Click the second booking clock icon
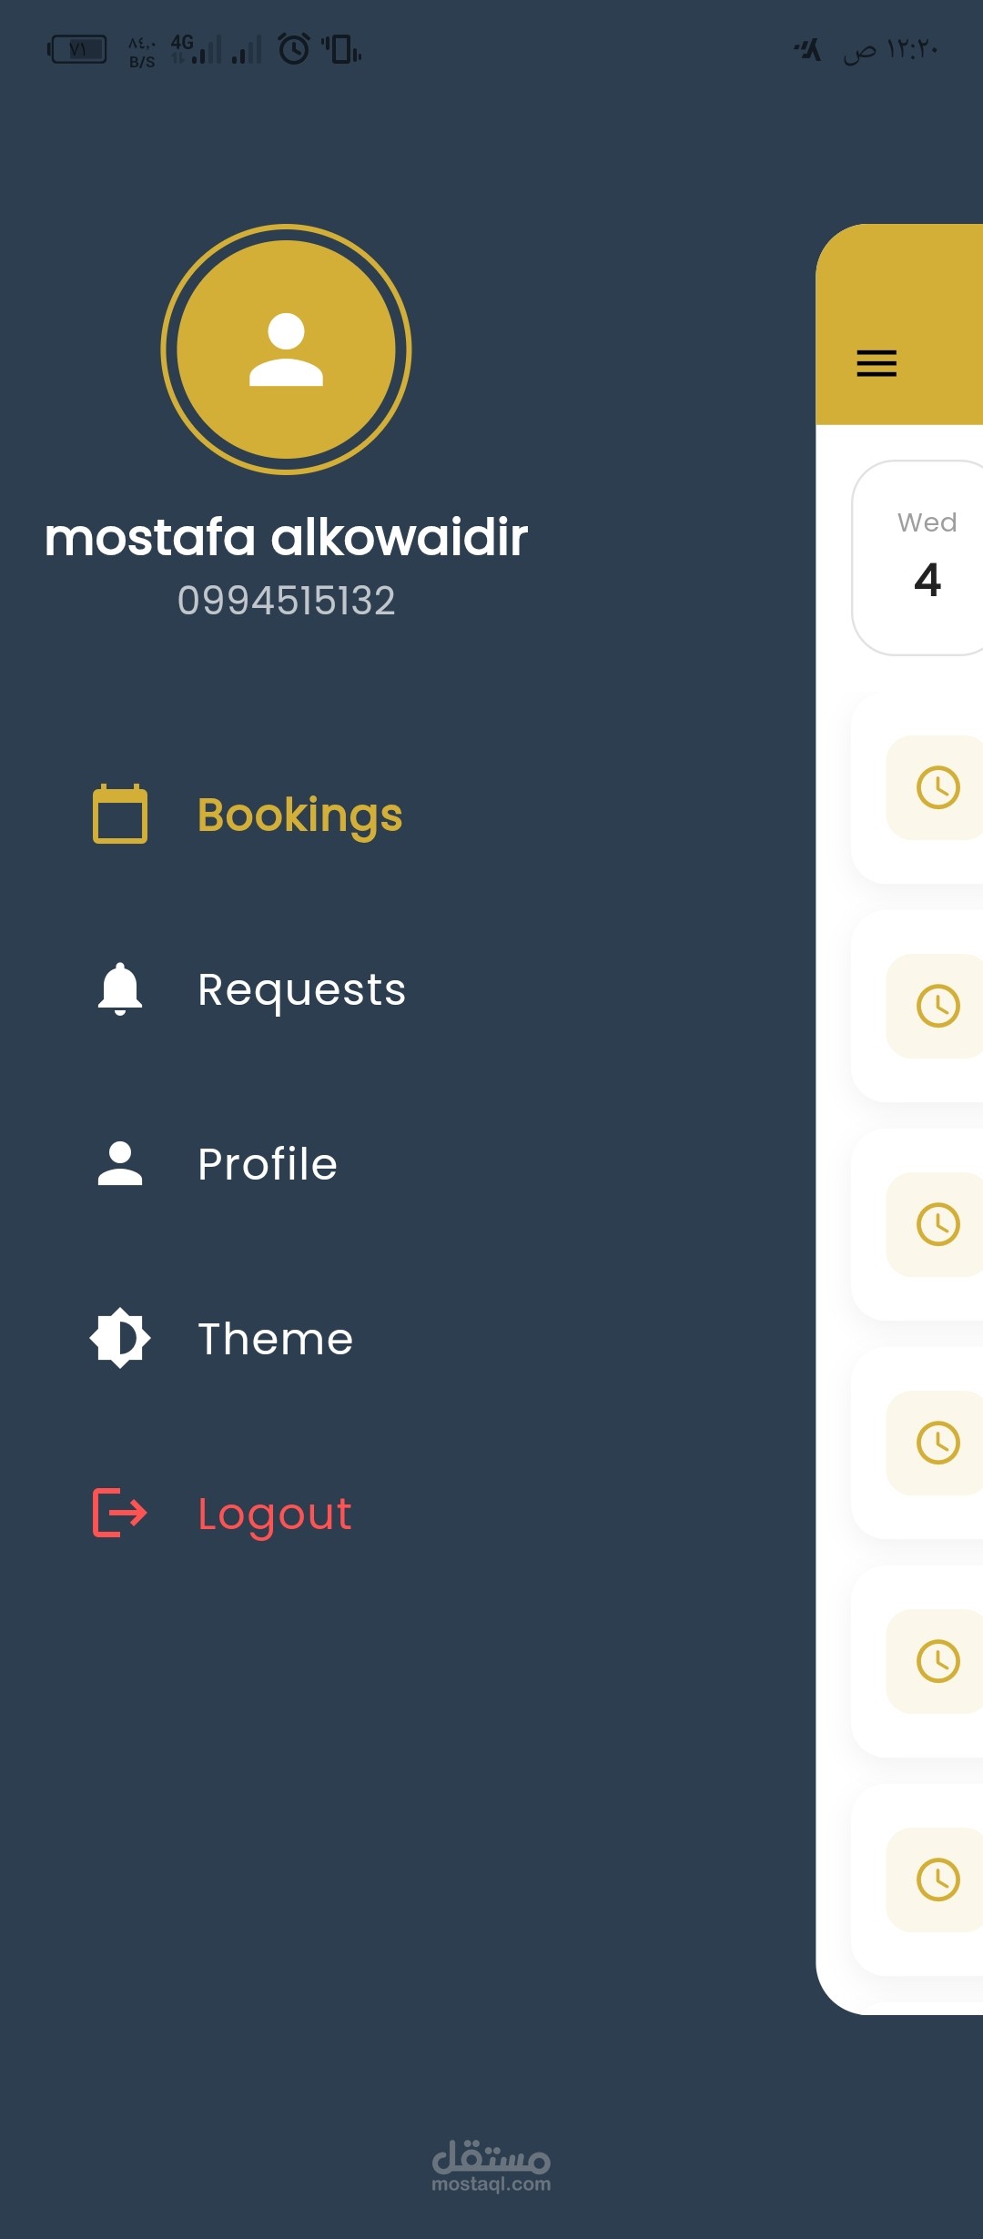This screenshot has height=2239, width=983. pos(937,1006)
